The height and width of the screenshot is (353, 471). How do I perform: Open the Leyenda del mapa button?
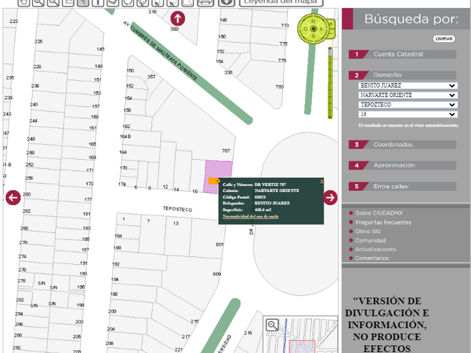[281, 2]
